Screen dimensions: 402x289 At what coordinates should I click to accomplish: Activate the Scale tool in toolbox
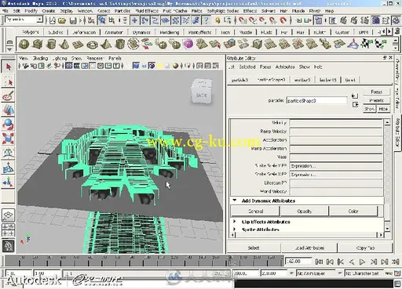(x=9, y=139)
